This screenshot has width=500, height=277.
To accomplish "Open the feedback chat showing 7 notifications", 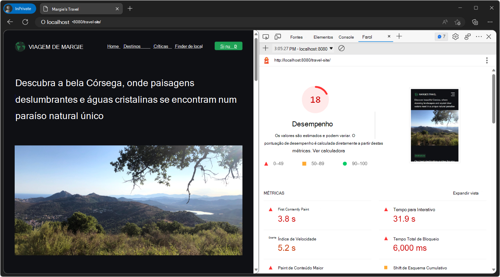I will click(x=441, y=37).
